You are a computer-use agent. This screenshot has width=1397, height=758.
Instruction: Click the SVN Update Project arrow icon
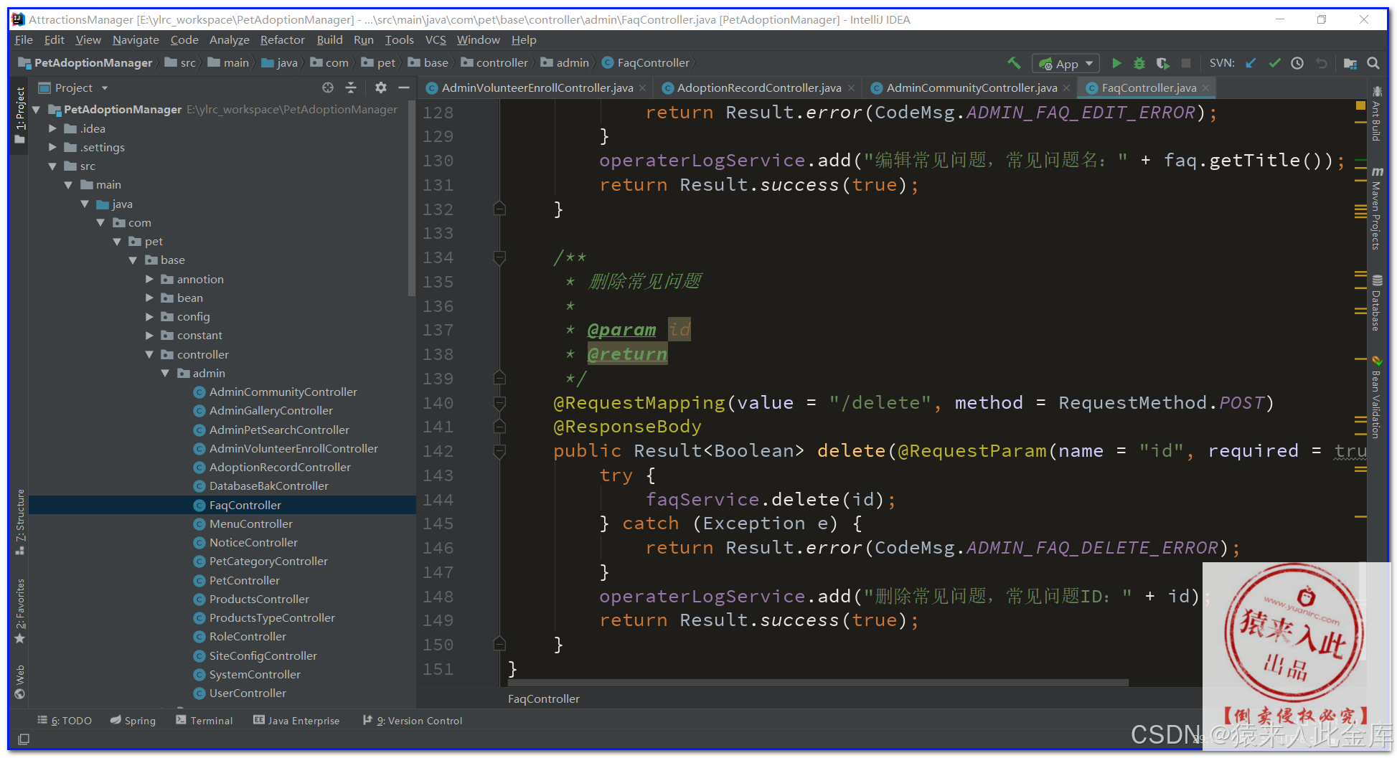(1251, 63)
